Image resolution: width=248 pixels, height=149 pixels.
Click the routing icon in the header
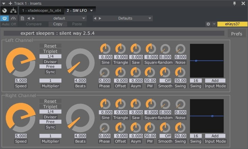[14, 10]
